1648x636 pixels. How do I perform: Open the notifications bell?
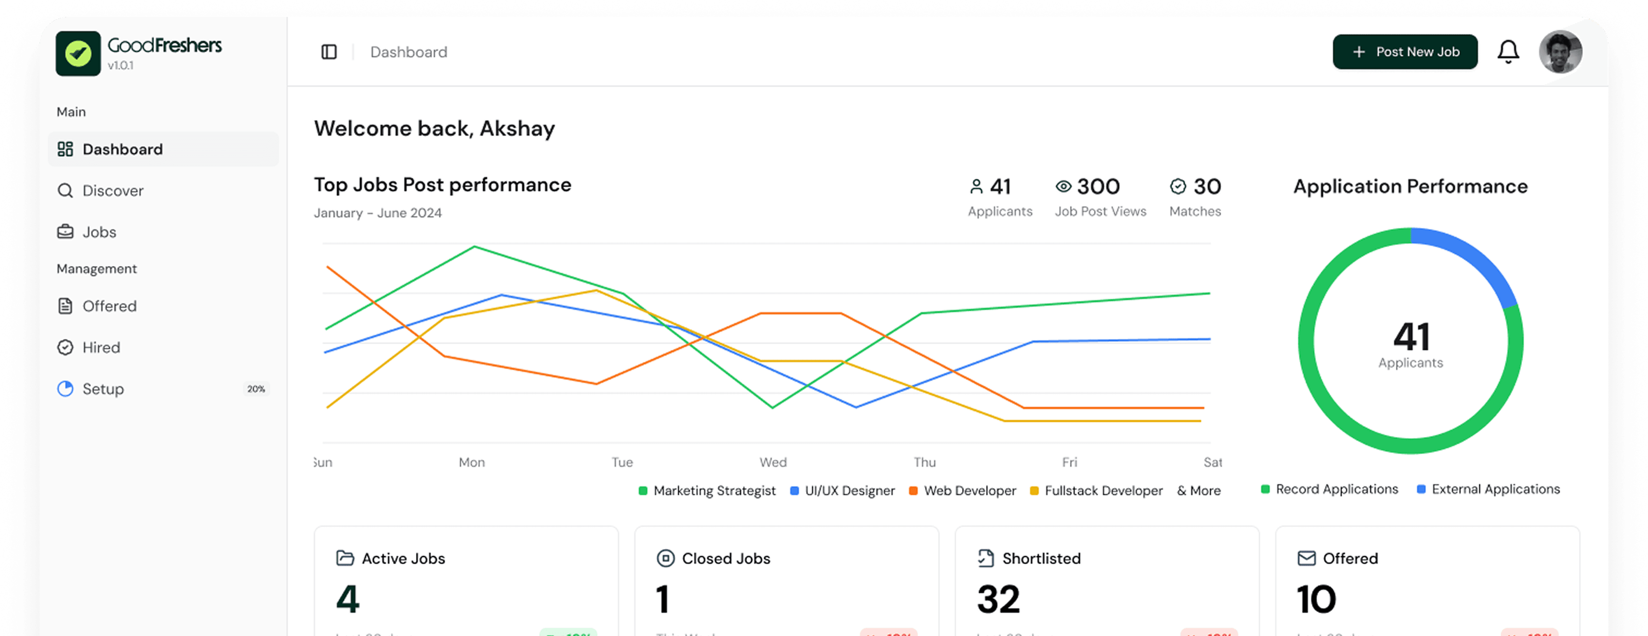(1508, 52)
